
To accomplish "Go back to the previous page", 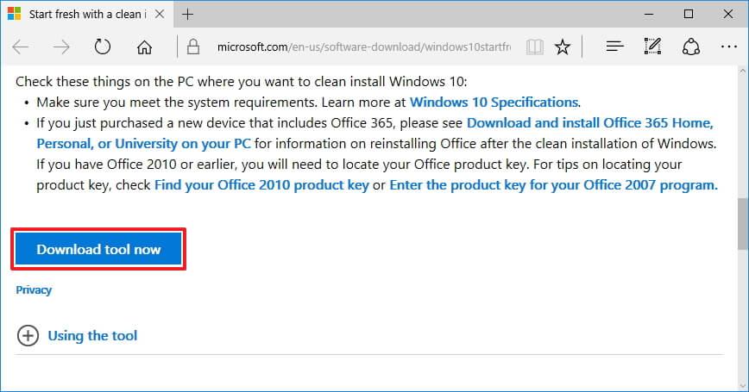I will (x=21, y=47).
